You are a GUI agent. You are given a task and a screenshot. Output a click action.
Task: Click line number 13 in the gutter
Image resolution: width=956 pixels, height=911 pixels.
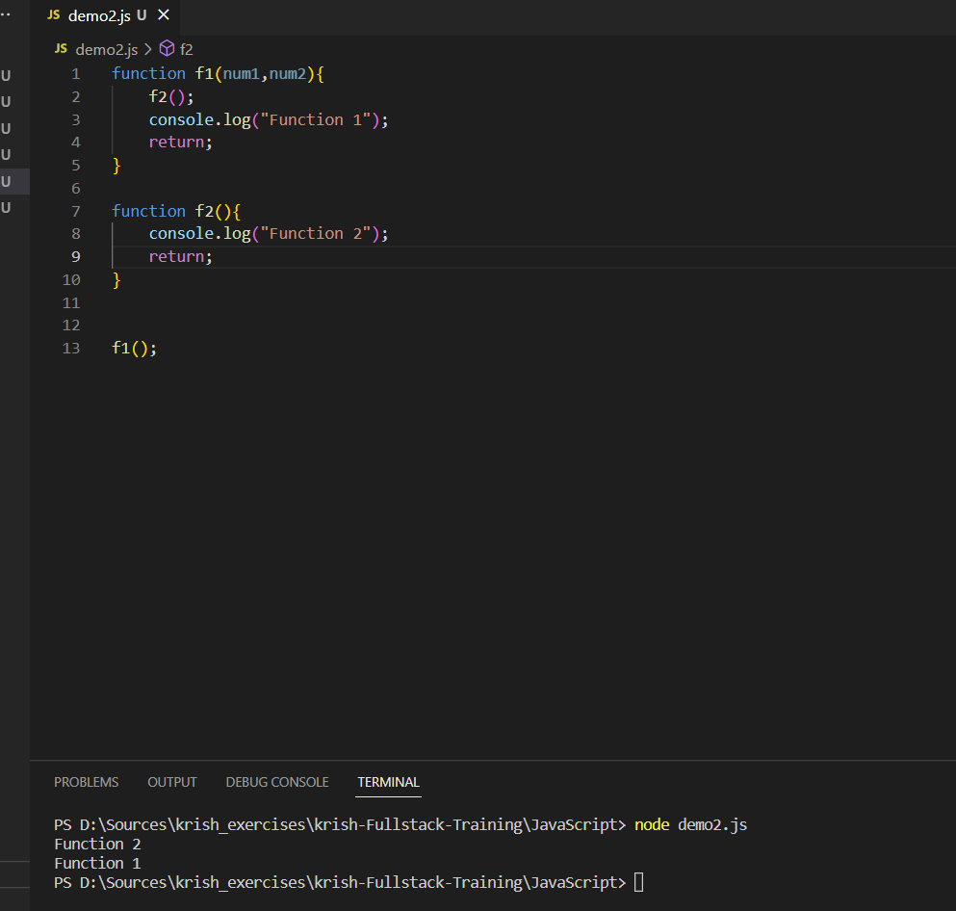tap(70, 348)
